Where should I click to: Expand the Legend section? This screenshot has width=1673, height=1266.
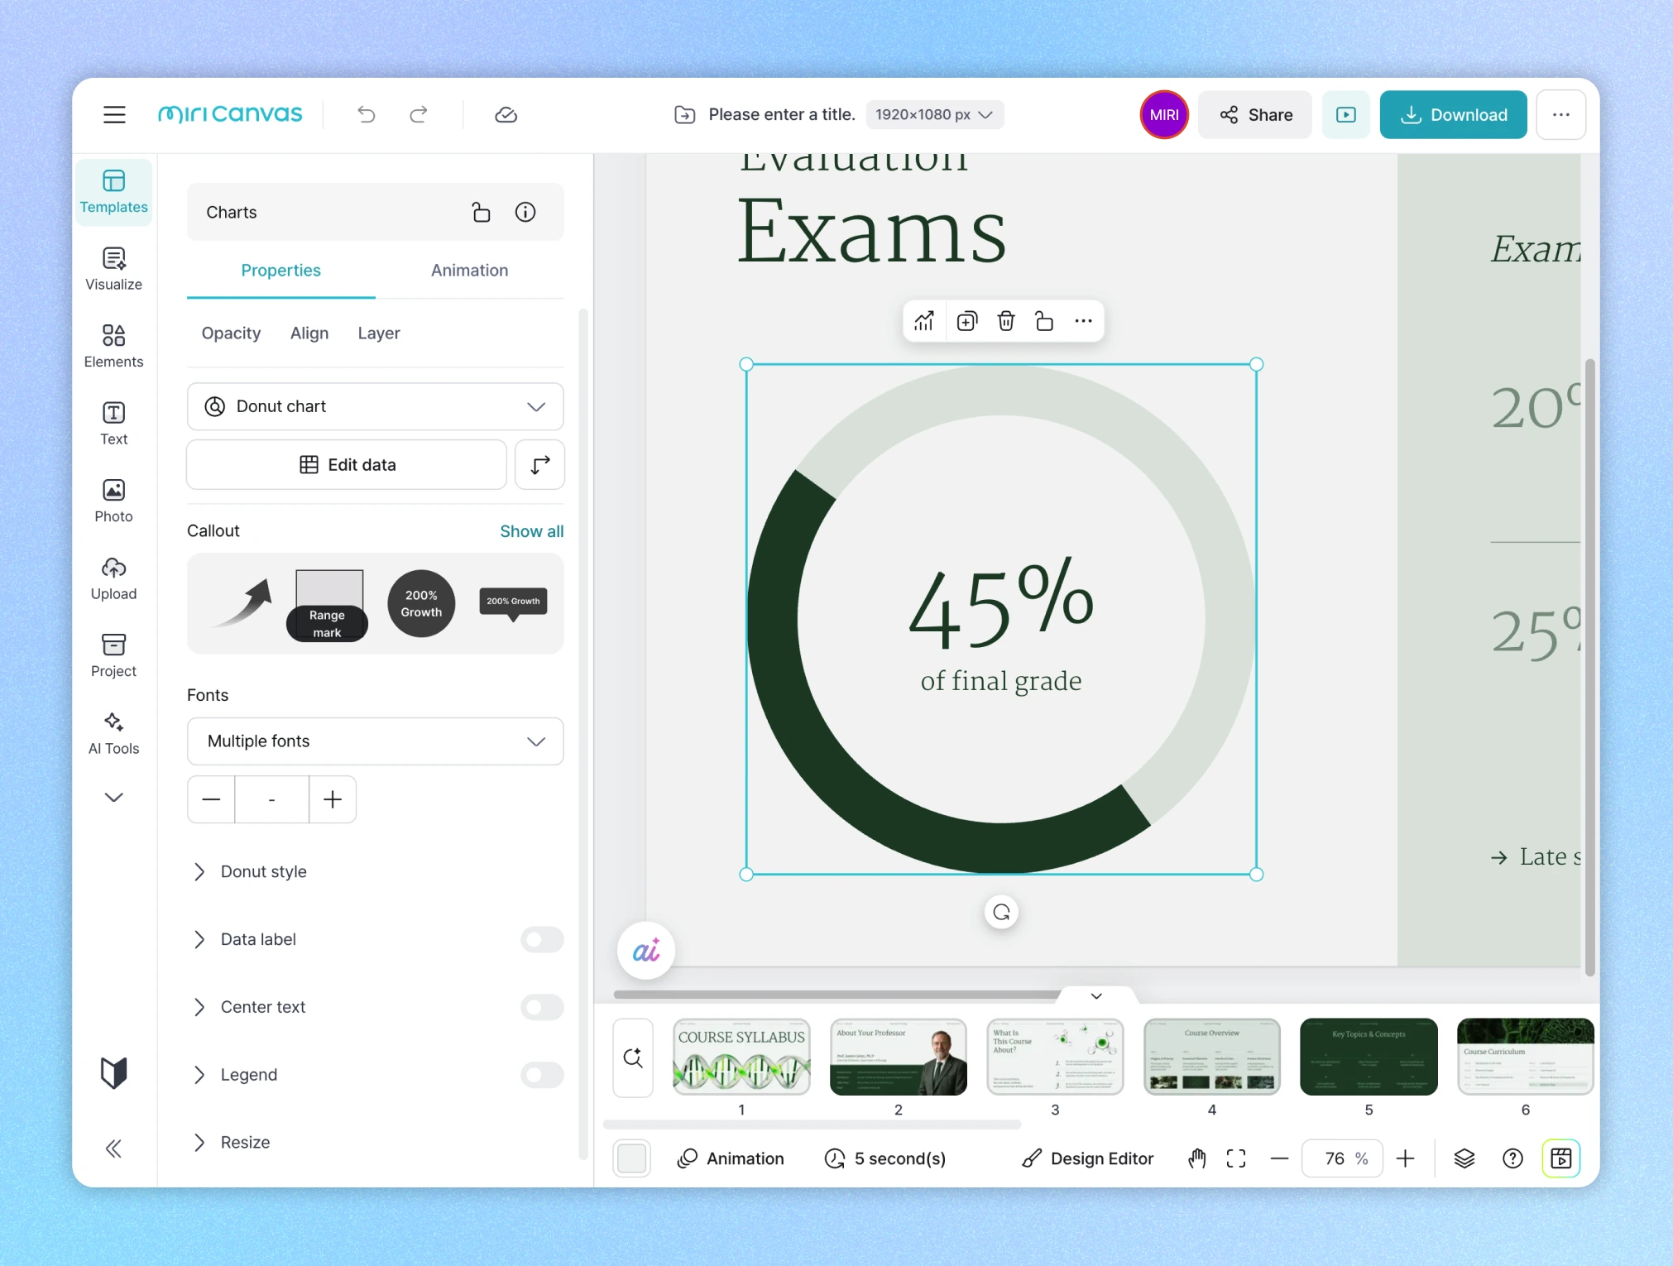(x=237, y=1075)
